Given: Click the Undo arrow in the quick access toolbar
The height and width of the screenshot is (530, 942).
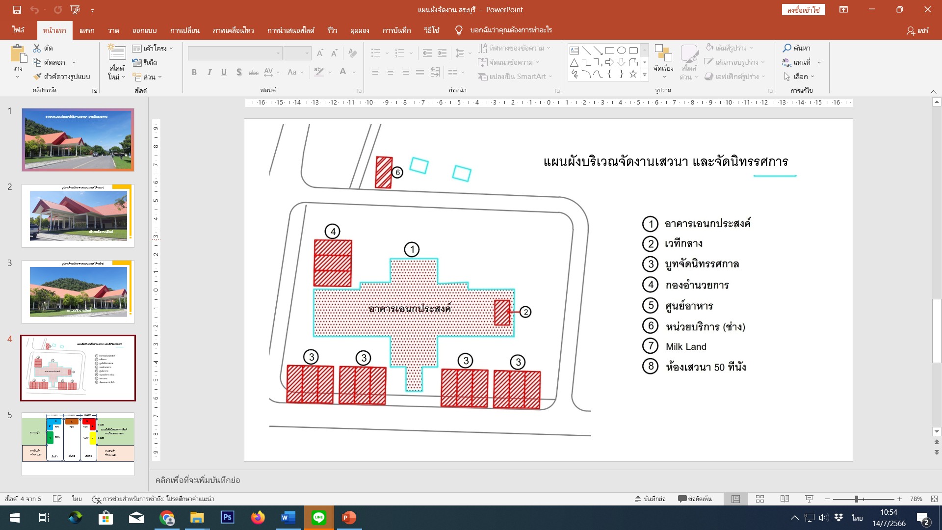Looking at the screenshot, I should [x=34, y=10].
